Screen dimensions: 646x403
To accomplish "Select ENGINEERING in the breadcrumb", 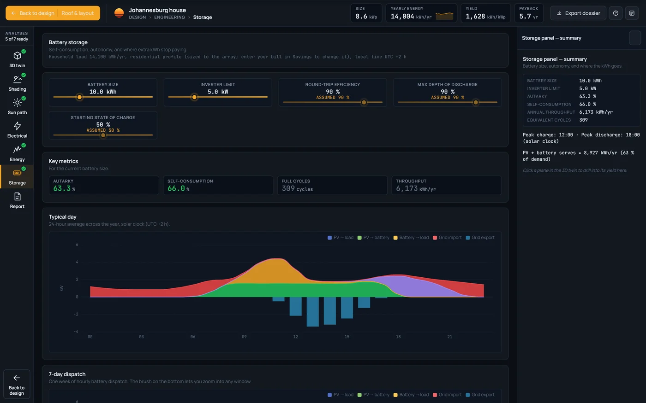I will click(x=169, y=17).
